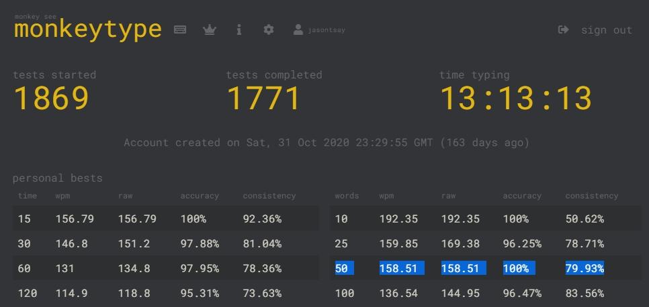Click the user profile icon
The image size is (649, 307).
click(x=298, y=29)
